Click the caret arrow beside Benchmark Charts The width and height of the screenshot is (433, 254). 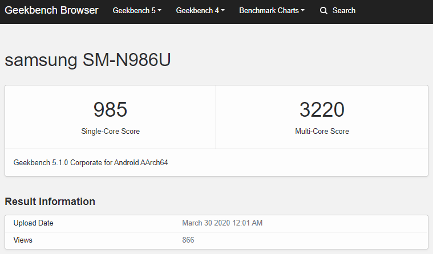[302, 11]
